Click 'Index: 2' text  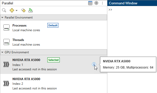point(18,84)
